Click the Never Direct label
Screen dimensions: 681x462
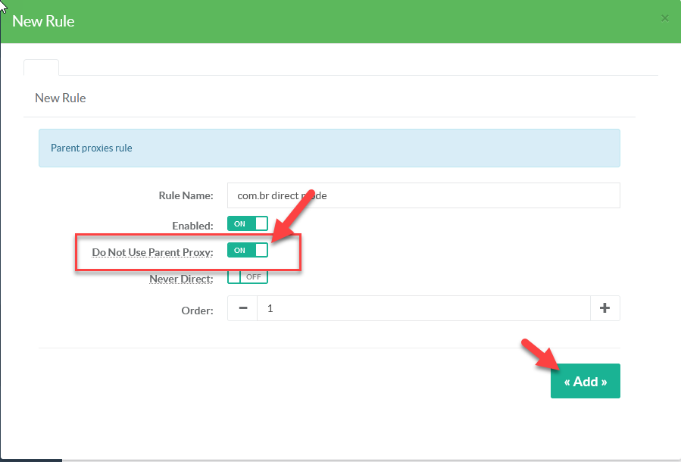(x=181, y=279)
